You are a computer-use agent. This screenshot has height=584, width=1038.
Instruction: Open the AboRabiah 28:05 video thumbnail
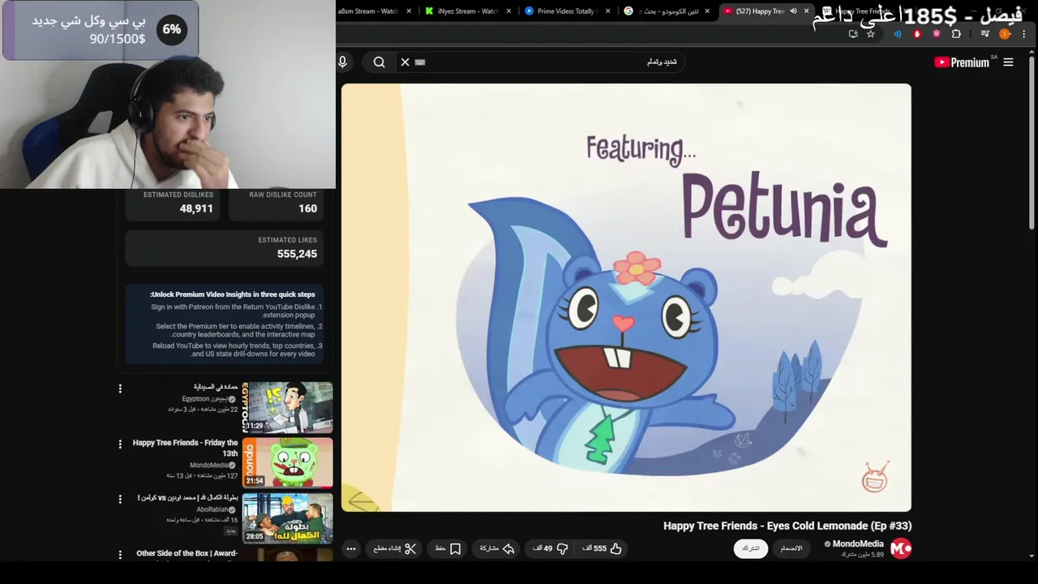[x=287, y=518]
